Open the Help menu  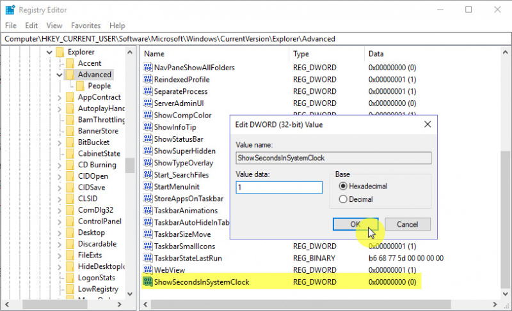pos(117,26)
